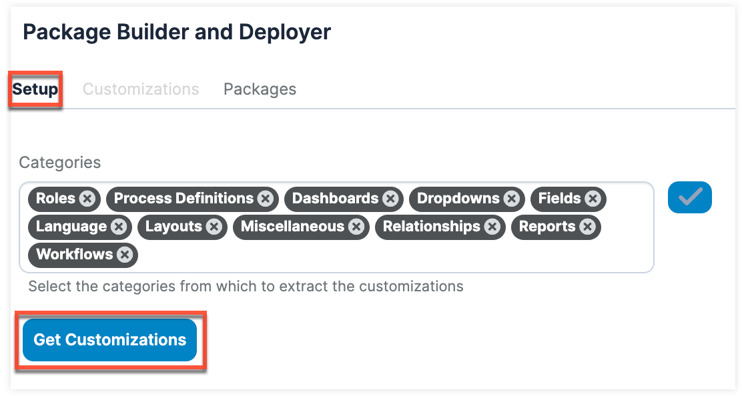Toggle the select-all categories checkmark button
The height and width of the screenshot is (396, 742).
pyautogui.click(x=690, y=197)
